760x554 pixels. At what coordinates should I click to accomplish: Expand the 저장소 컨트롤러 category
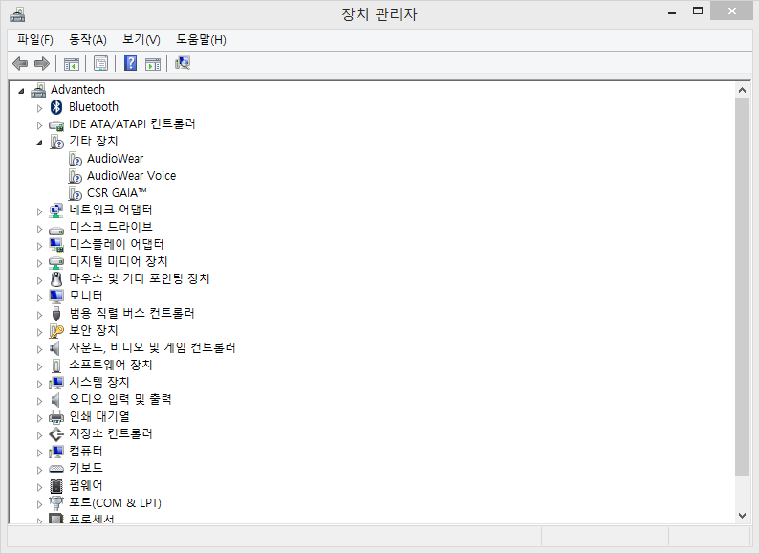[x=39, y=435]
